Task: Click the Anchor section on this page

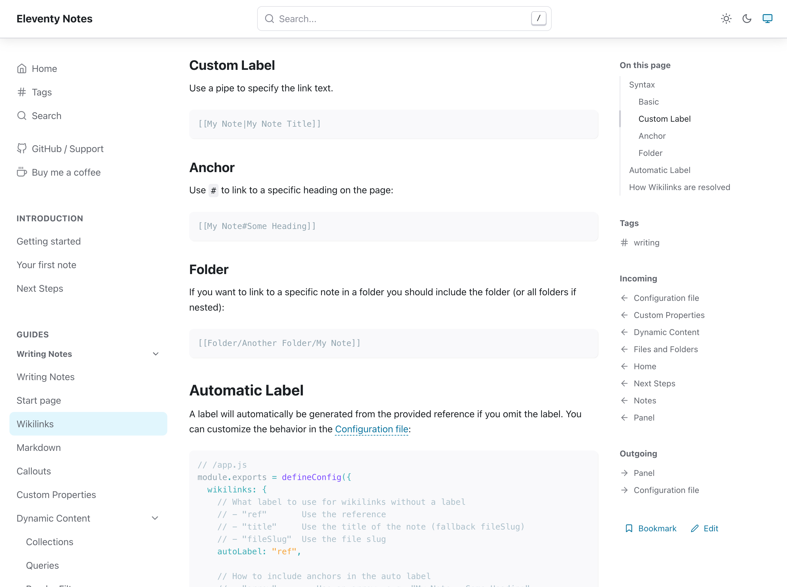Action: (x=652, y=136)
